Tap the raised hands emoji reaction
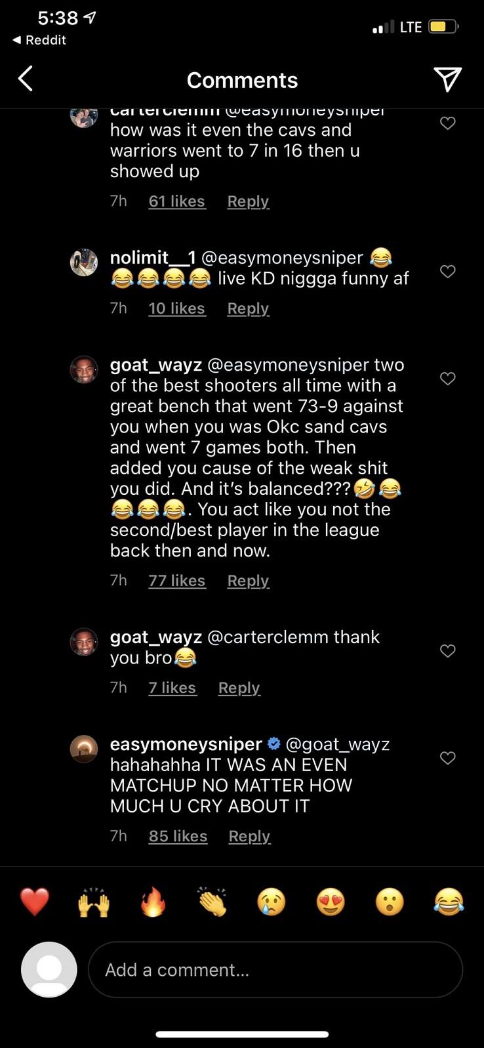 pyautogui.click(x=94, y=902)
